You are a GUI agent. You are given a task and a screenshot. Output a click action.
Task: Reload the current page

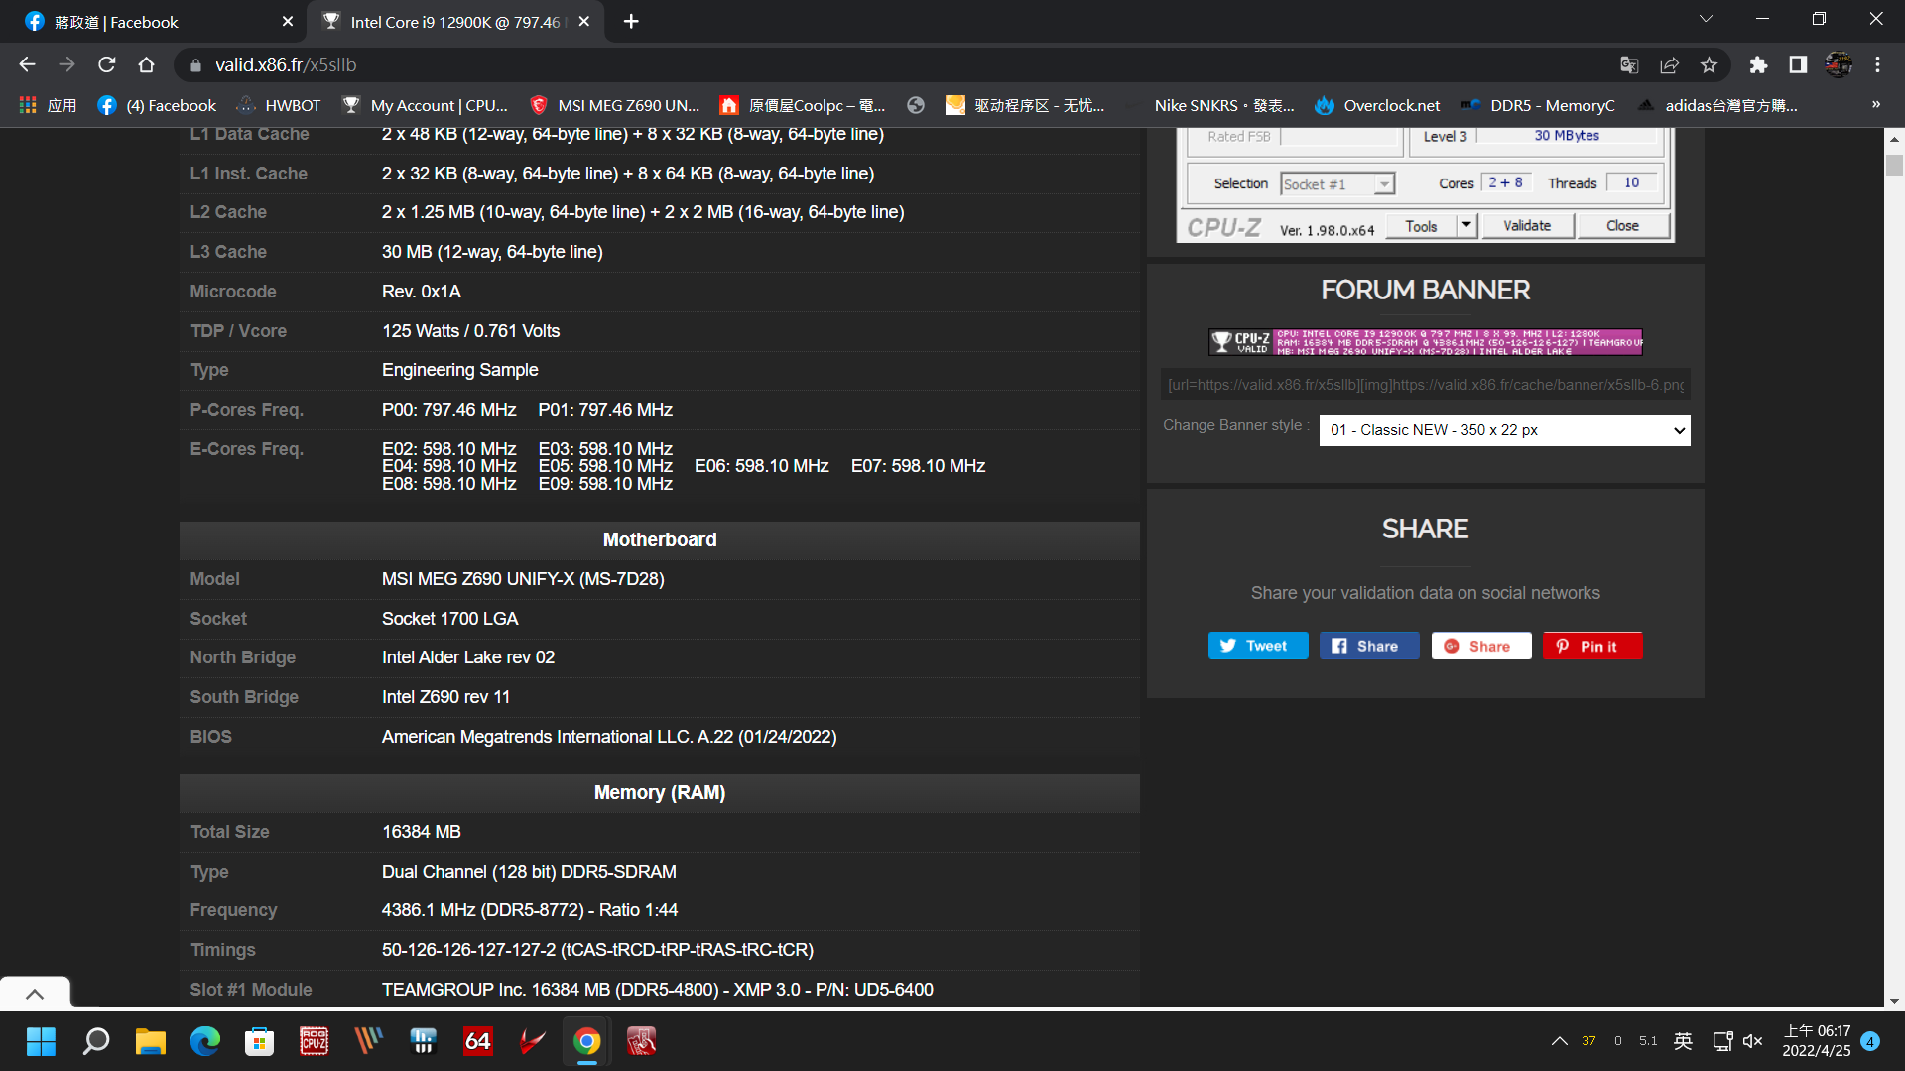(106, 64)
